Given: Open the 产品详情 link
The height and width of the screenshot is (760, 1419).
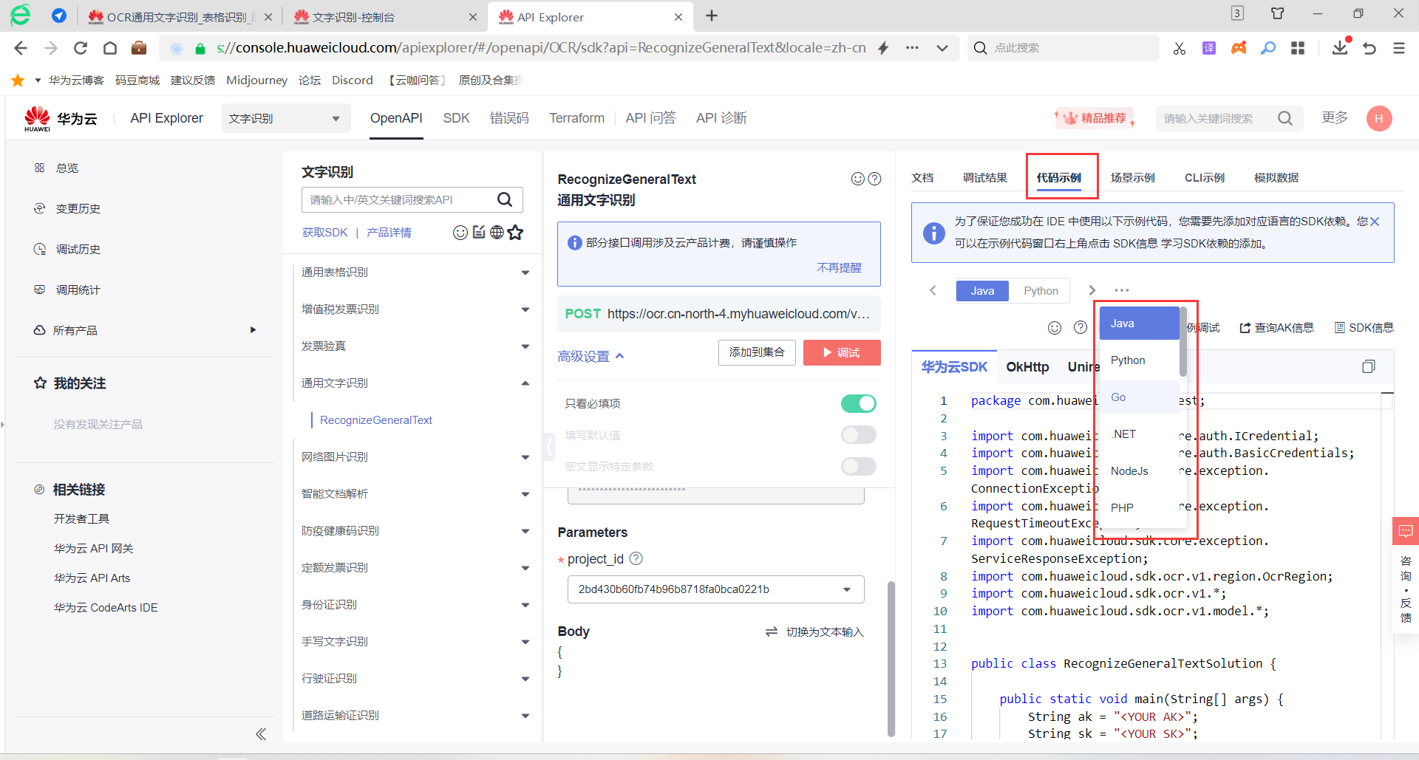Looking at the screenshot, I should click(x=389, y=233).
